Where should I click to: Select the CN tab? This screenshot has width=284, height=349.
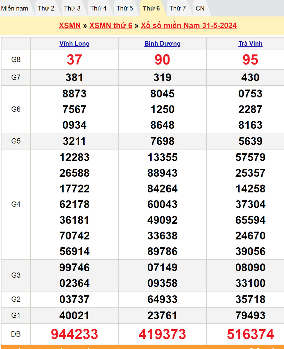coord(200,8)
